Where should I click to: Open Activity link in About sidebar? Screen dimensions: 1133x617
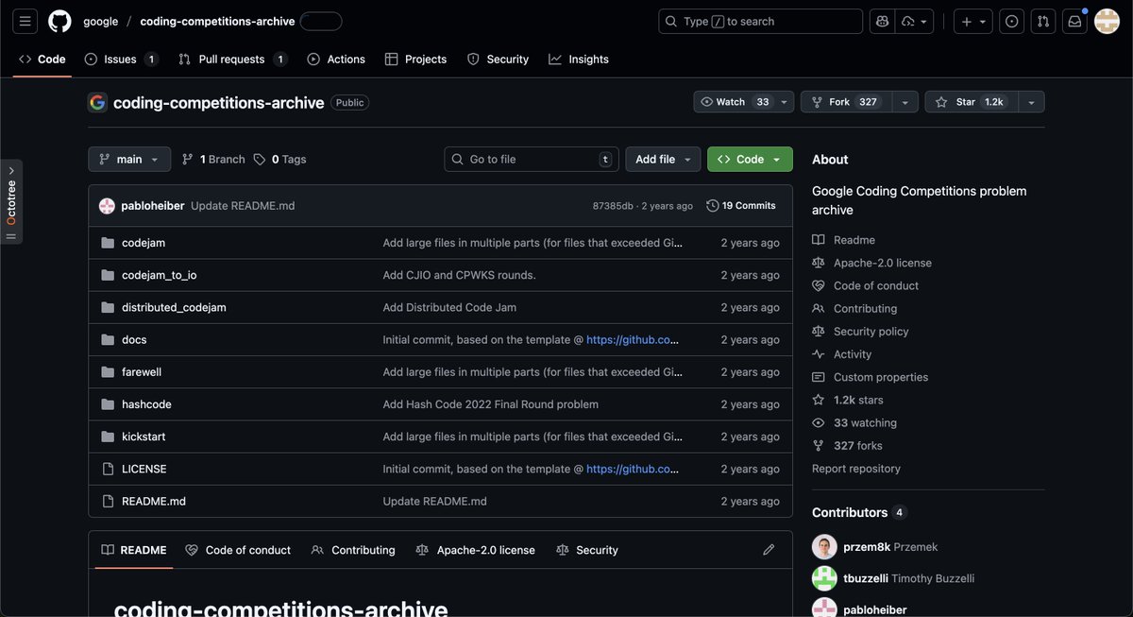pyautogui.click(x=842, y=354)
